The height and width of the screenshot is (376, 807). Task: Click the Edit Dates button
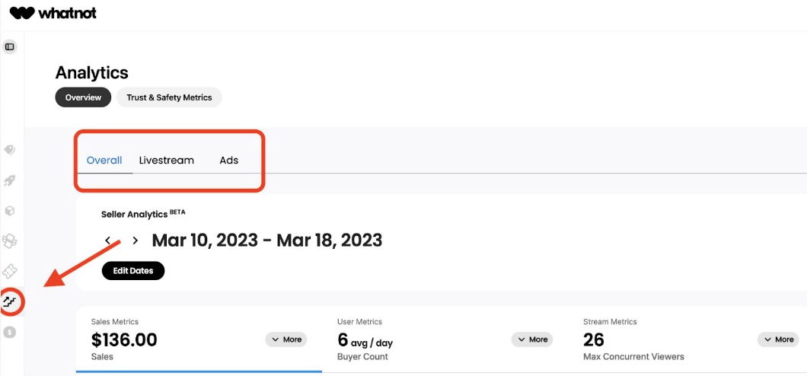coord(133,271)
